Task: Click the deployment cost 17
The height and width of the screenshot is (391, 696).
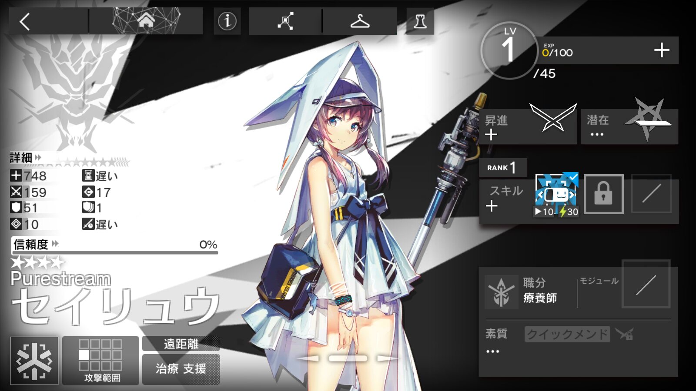Action: tap(97, 192)
